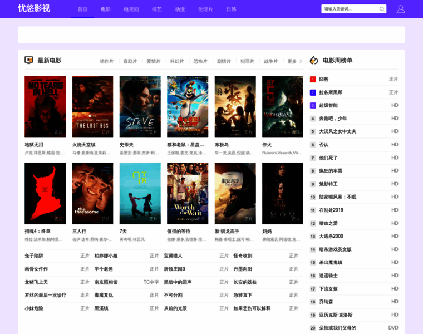Viewport: 423px width, 334px height.
Task: Filter by 动作片 category
Action: [x=106, y=61]
